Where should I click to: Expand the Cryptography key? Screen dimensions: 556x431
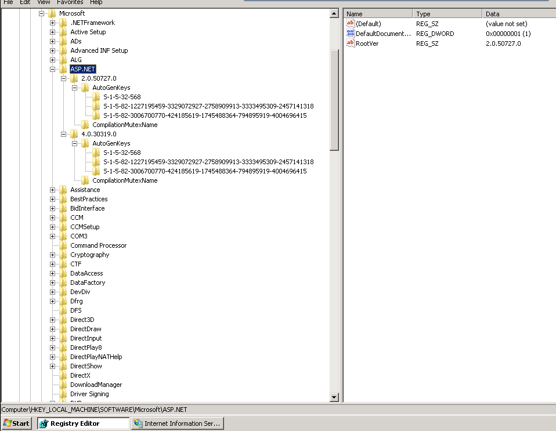52,255
